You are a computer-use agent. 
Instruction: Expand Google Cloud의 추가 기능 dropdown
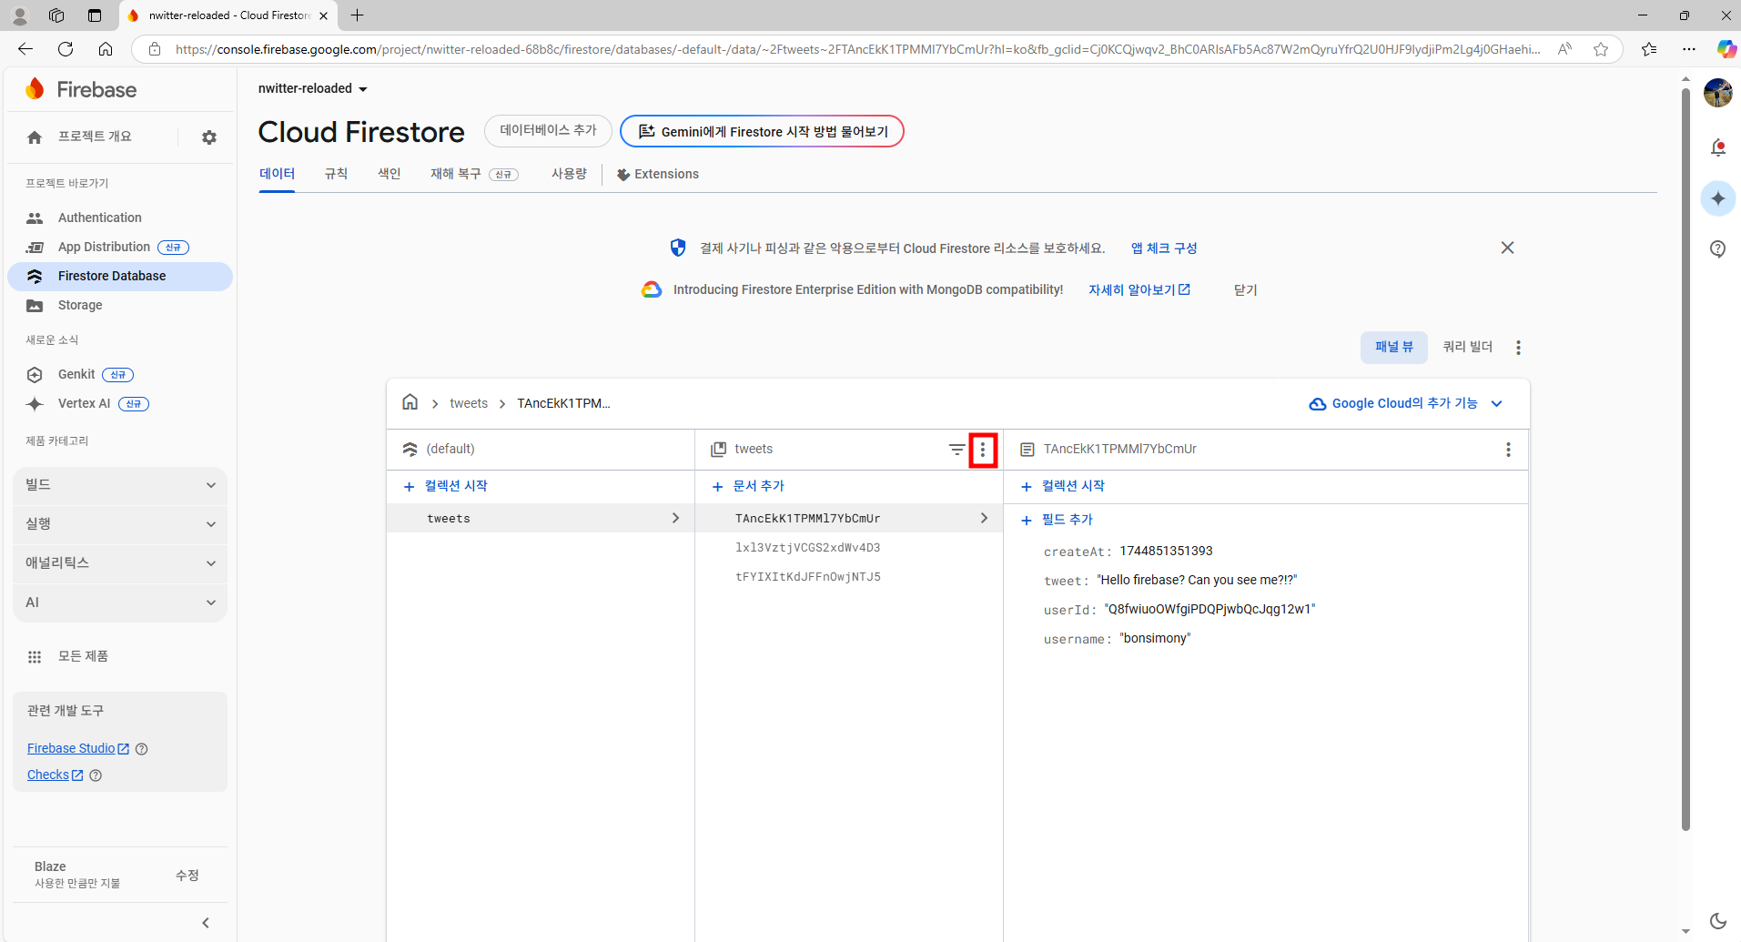click(1405, 403)
